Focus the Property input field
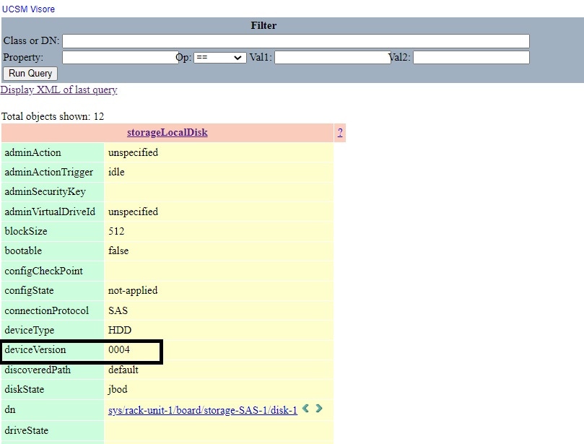584x444 pixels. click(121, 57)
